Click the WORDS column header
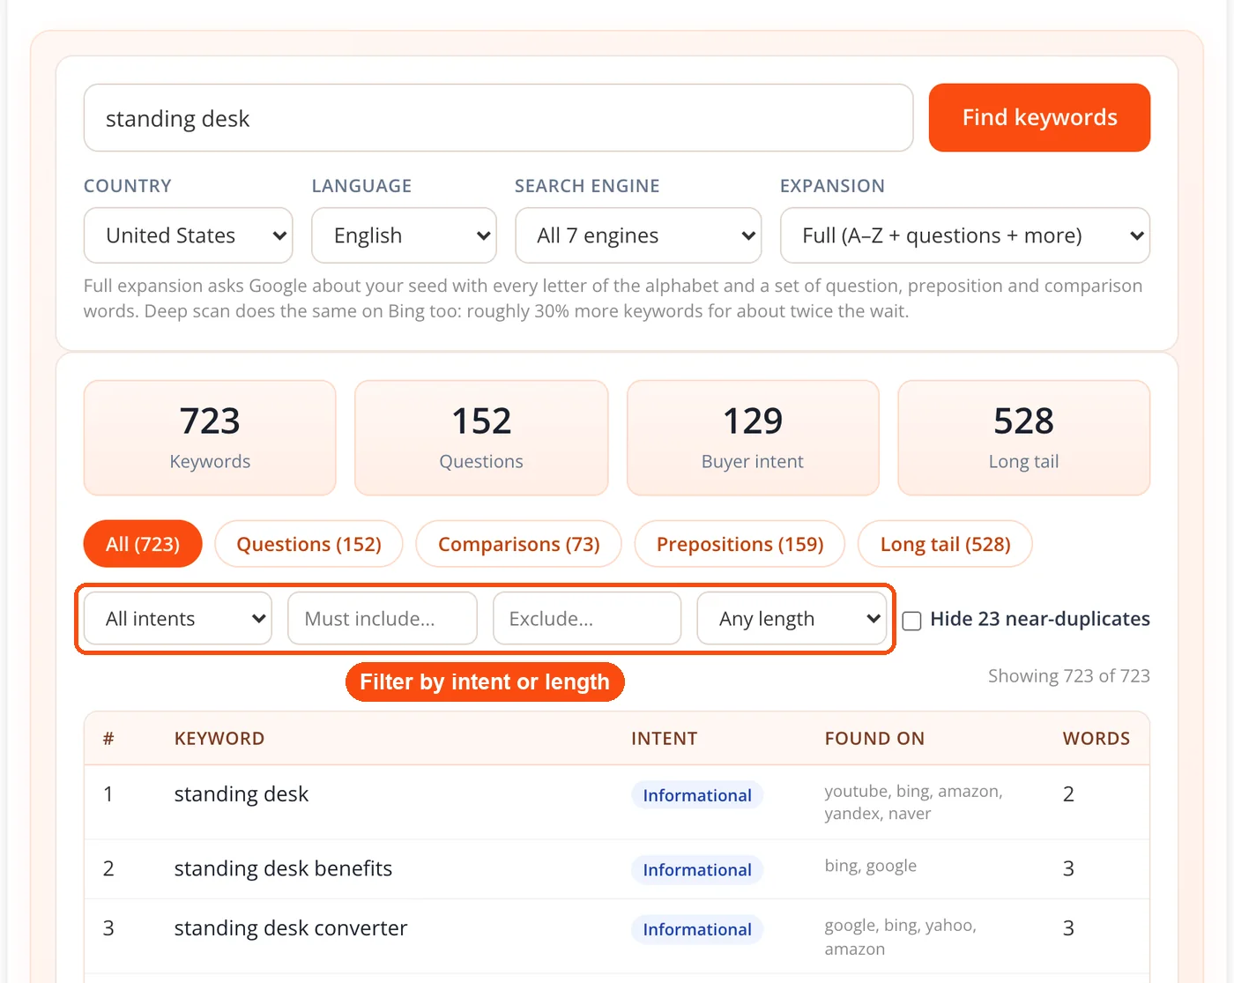 [1096, 739]
